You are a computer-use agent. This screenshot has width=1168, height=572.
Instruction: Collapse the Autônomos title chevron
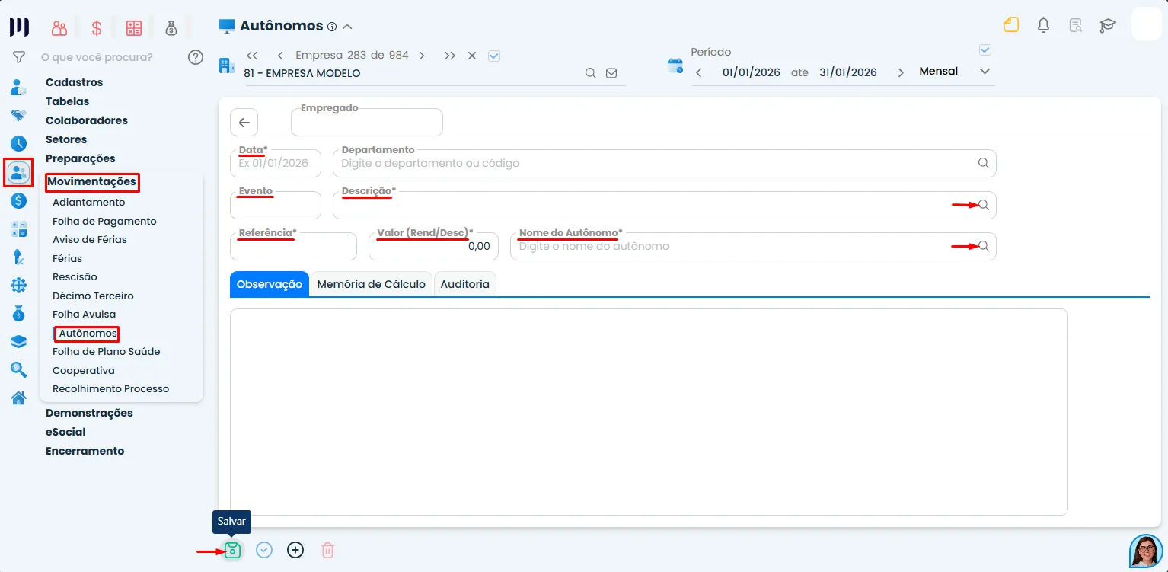click(x=347, y=27)
